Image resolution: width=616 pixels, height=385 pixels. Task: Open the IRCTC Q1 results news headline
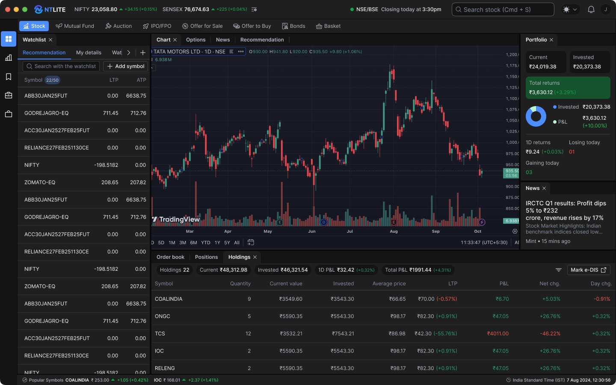pos(566,210)
